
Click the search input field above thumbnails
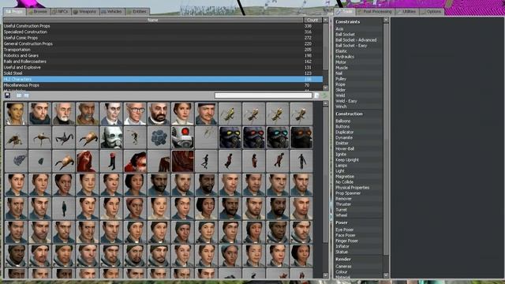(x=263, y=95)
